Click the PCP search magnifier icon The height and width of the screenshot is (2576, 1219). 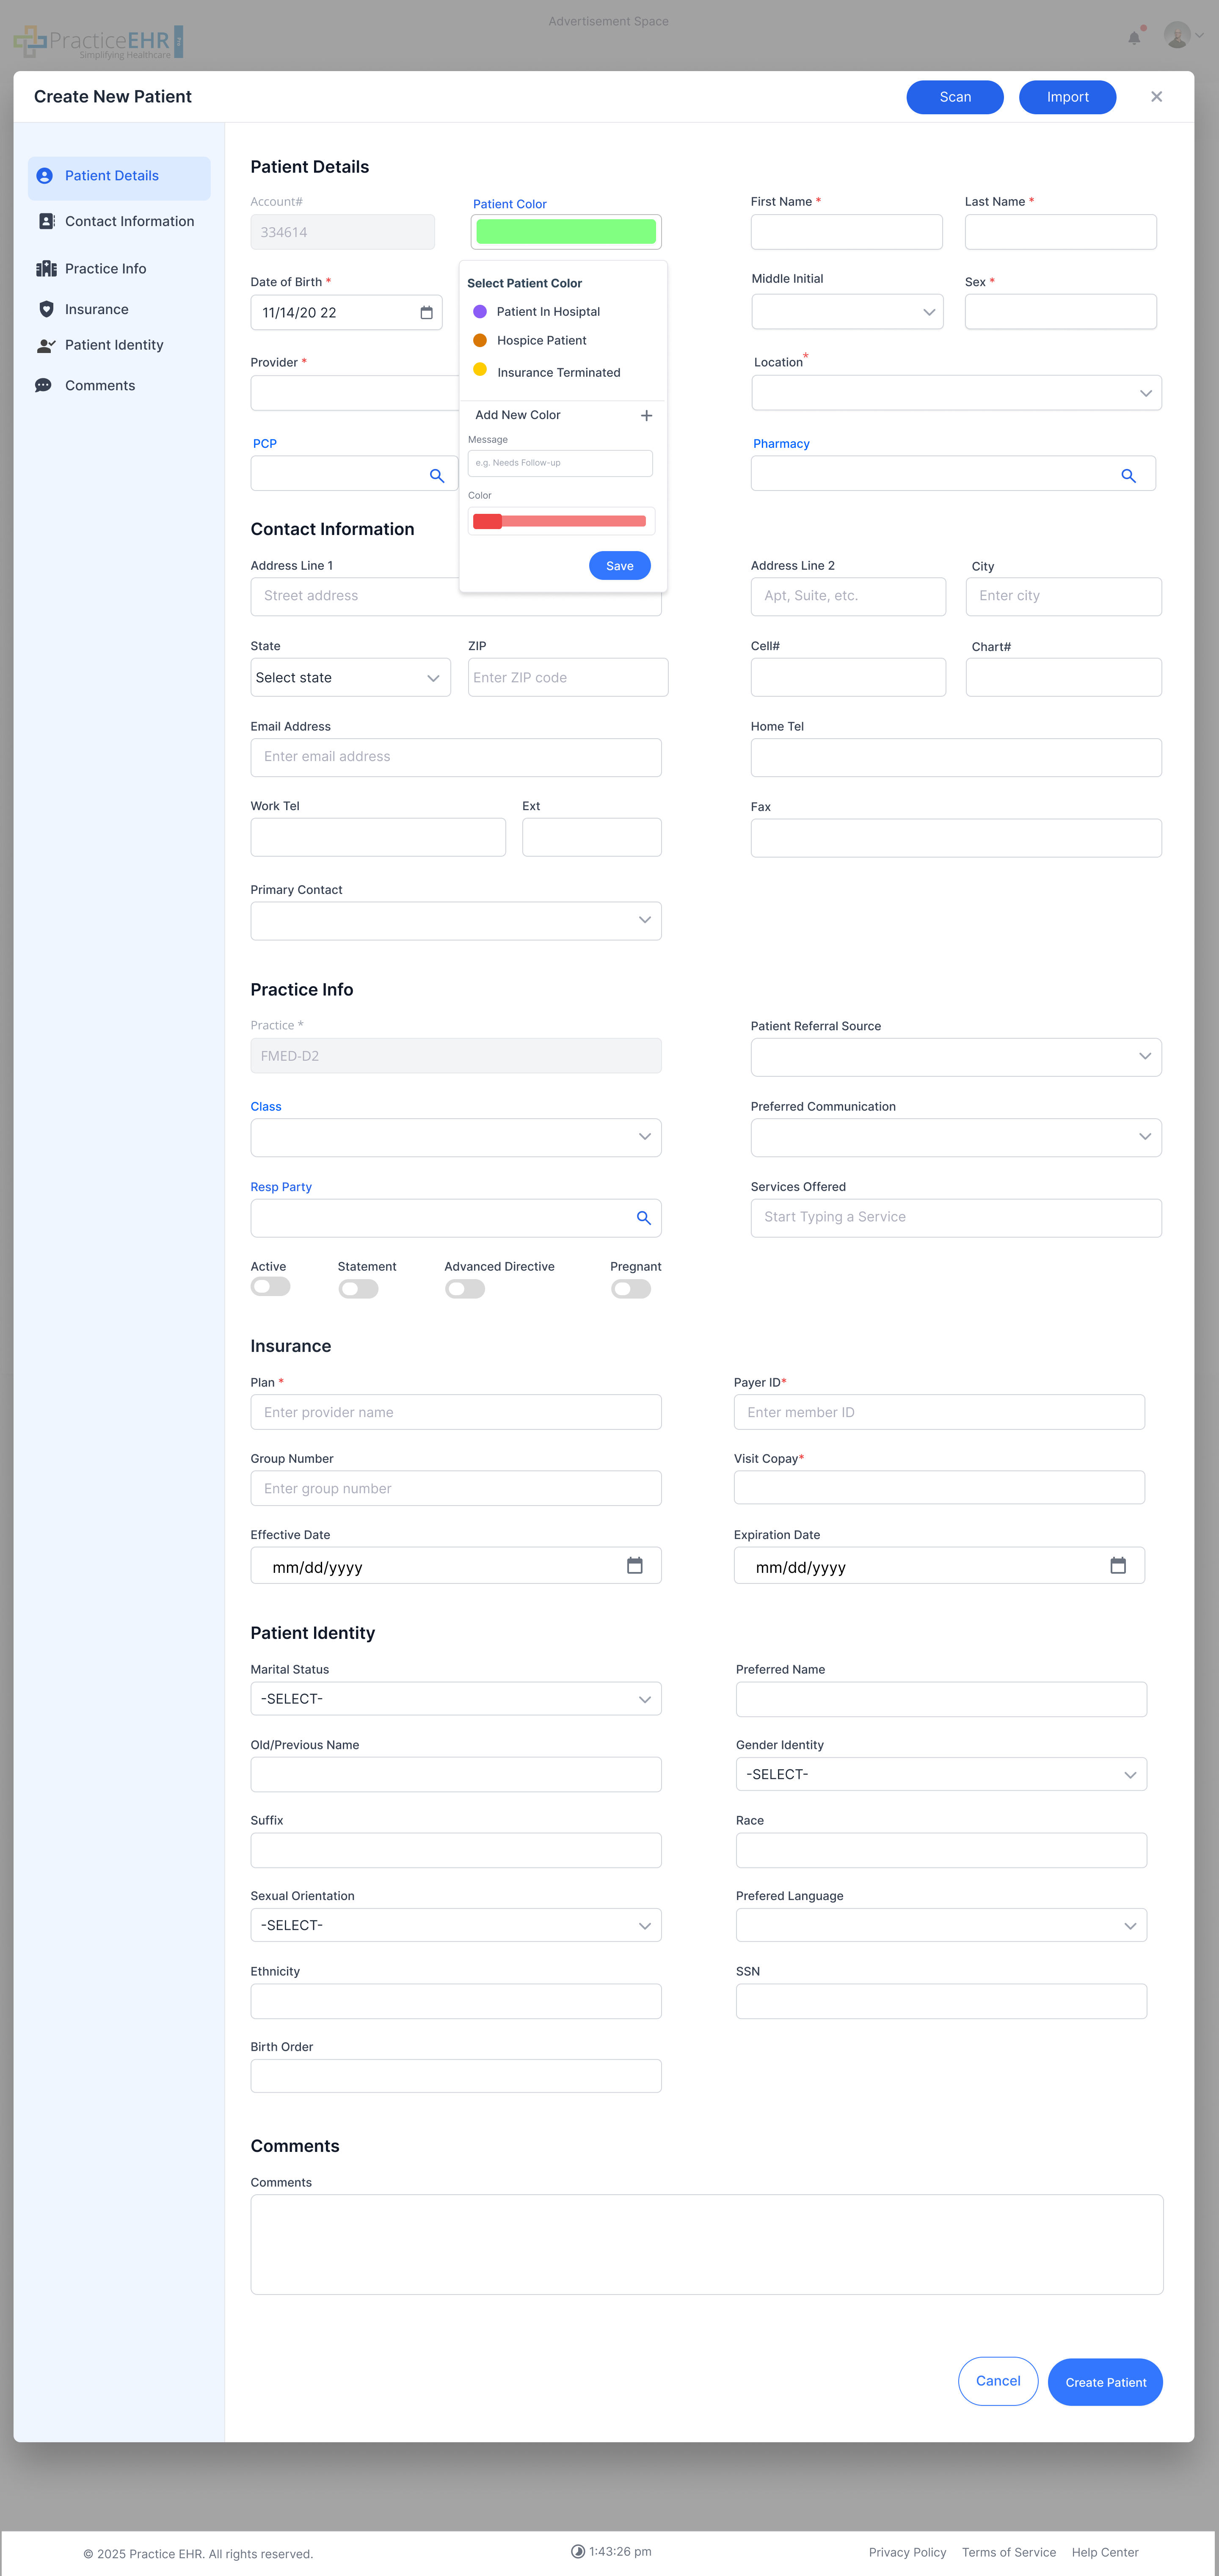click(x=436, y=476)
